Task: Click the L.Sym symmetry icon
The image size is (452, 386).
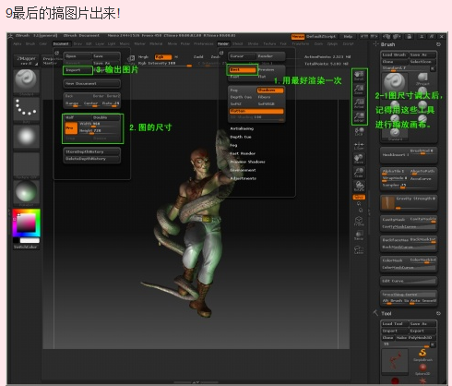Action: click(359, 146)
